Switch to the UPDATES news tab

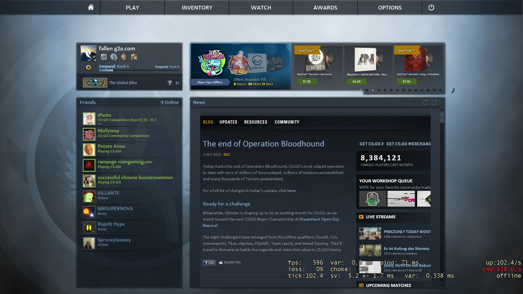(228, 122)
